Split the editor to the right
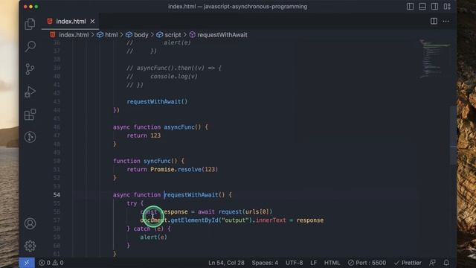 coord(434,21)
